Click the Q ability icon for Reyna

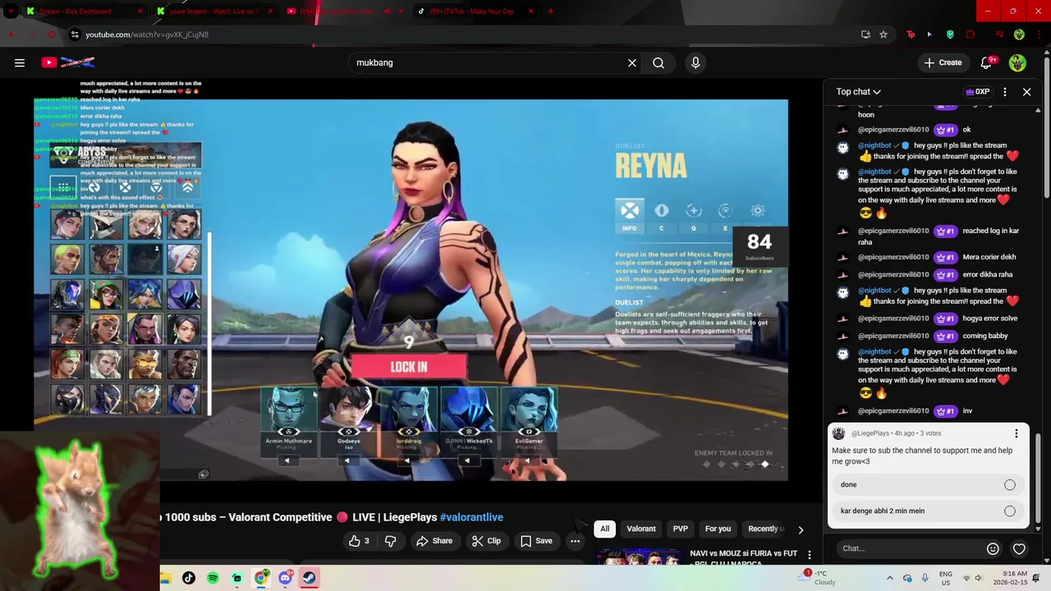tap(693, 216)
